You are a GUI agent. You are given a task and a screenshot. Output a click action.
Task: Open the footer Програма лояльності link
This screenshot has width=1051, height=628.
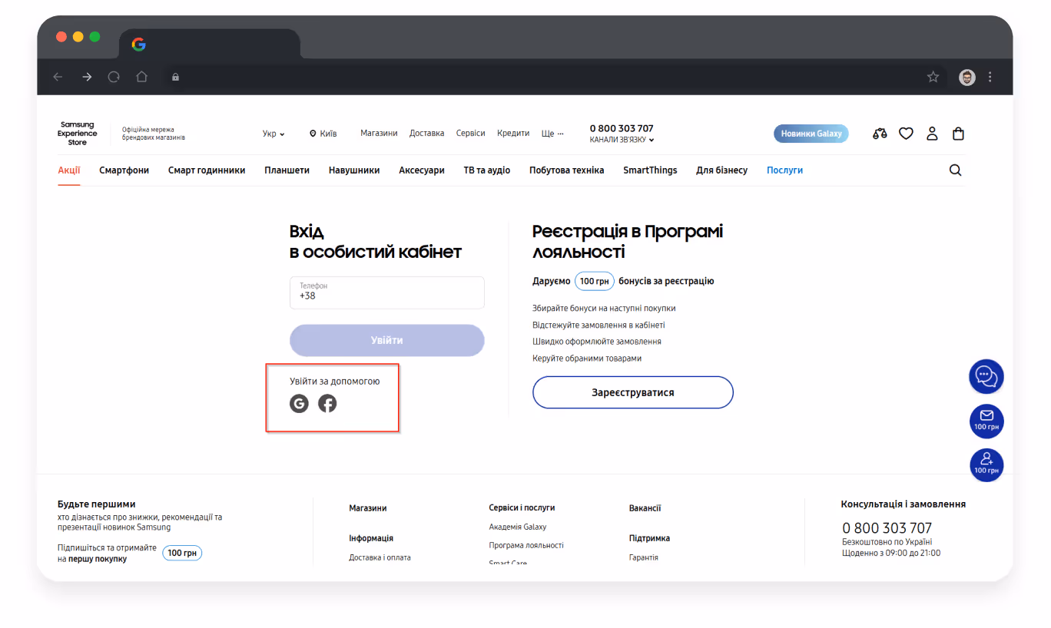526,545
